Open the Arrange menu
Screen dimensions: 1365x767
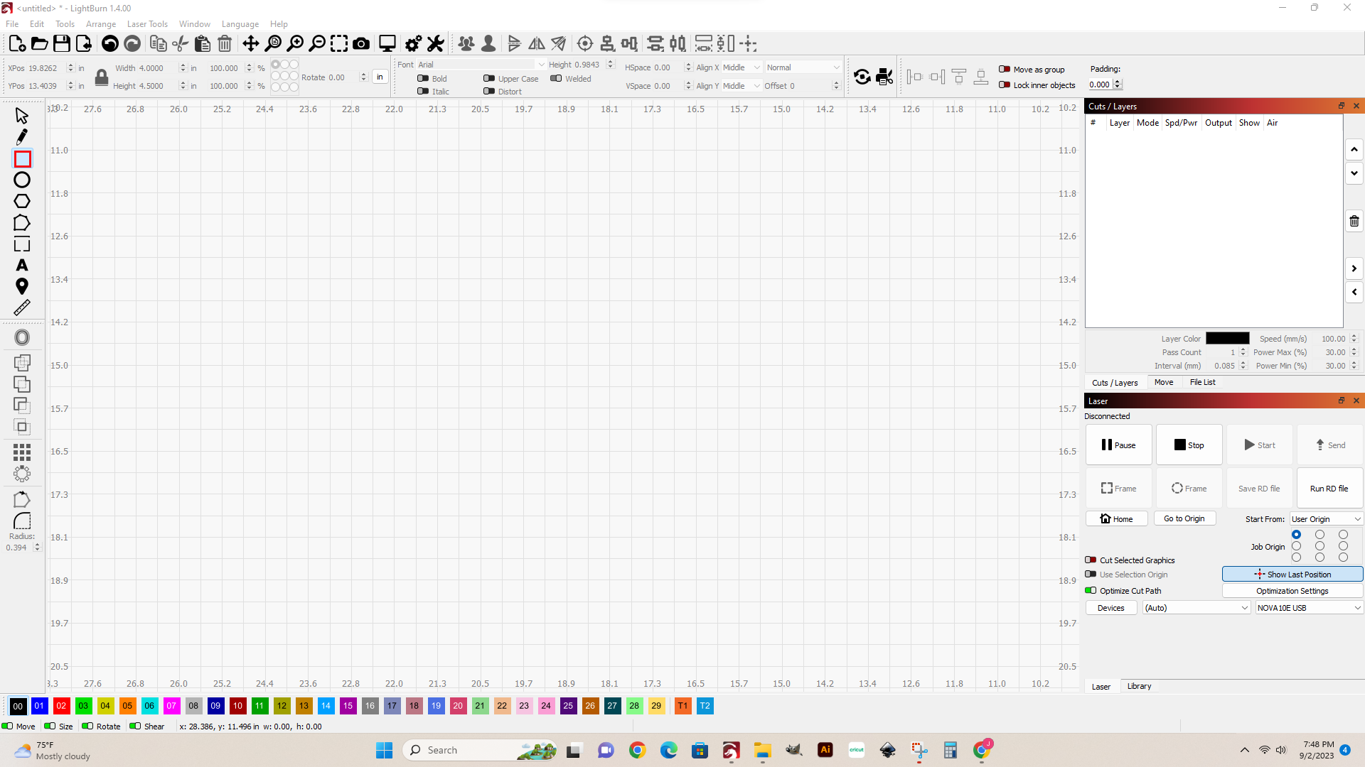click(100, 23)
